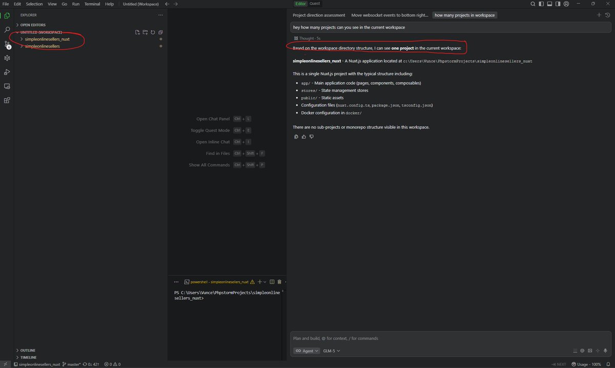This screenshot has width=615, height=368.
Task: Give thumbs down to the response
Action: [x=311, y=137]
